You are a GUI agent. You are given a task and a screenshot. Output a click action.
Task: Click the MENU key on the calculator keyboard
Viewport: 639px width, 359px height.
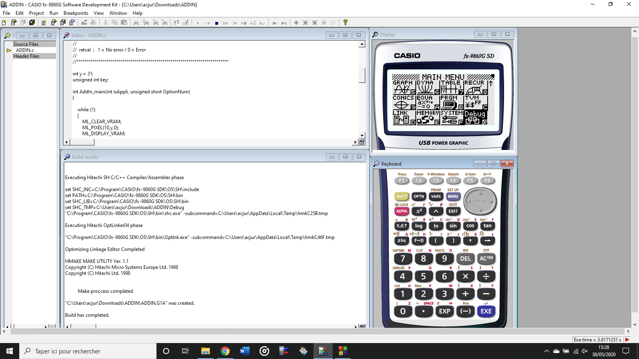click(x=453, y=196)
